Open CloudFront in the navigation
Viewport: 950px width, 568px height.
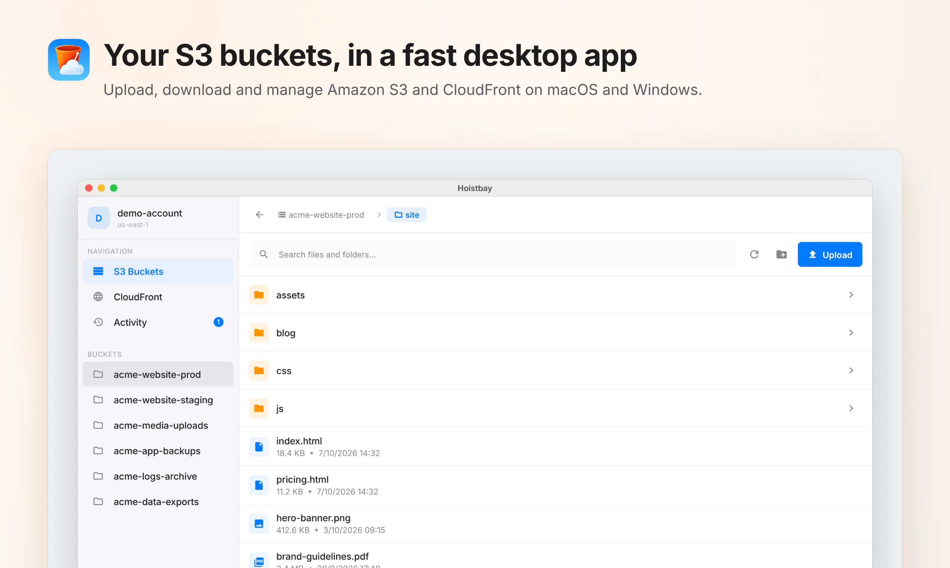[x=158, y=297]
